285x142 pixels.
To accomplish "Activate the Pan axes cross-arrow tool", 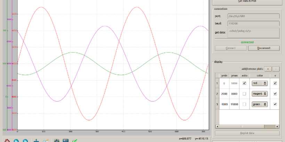I will click(36, 141).
